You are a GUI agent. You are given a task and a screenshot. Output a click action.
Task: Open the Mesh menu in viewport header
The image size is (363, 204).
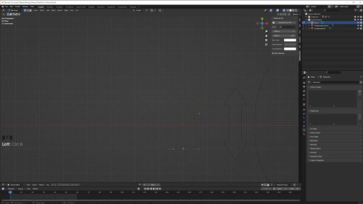pos(53,10)
